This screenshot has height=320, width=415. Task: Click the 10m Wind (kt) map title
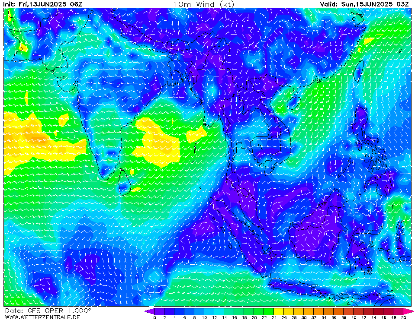(204, 4)
